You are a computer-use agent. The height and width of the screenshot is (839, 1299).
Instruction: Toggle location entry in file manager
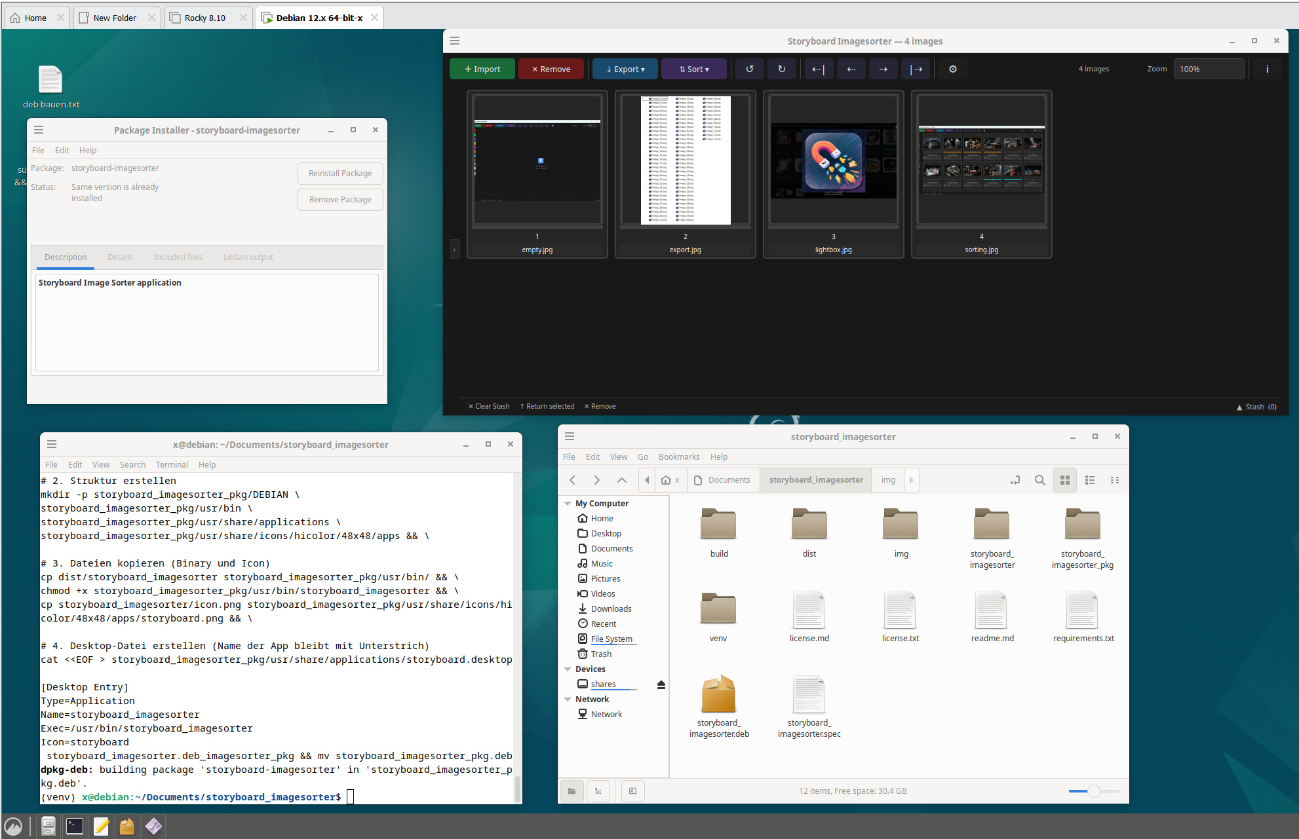tap(1015, 480)
